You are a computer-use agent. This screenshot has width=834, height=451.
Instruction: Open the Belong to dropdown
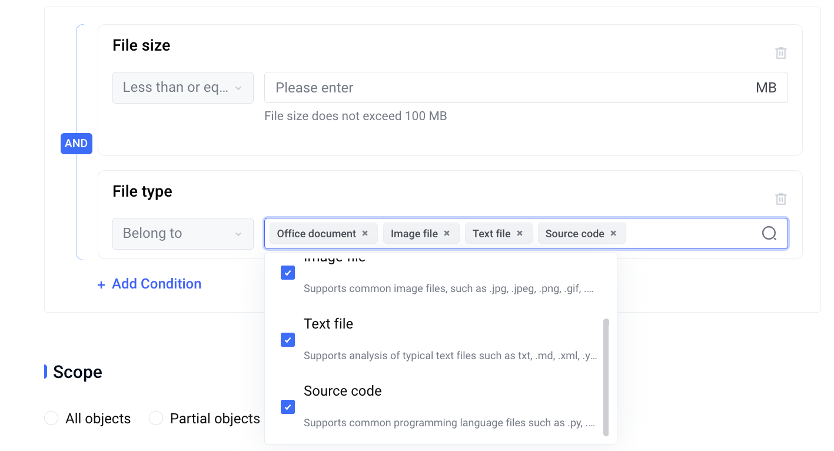pyautogui.click(x=183, y=234)
